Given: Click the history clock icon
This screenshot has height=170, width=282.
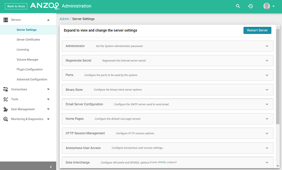Looking at the screenshot, I should tap(251, 6).
